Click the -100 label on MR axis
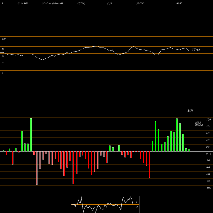This screenshot has width=213, height=213. click(x=209, y=188)
